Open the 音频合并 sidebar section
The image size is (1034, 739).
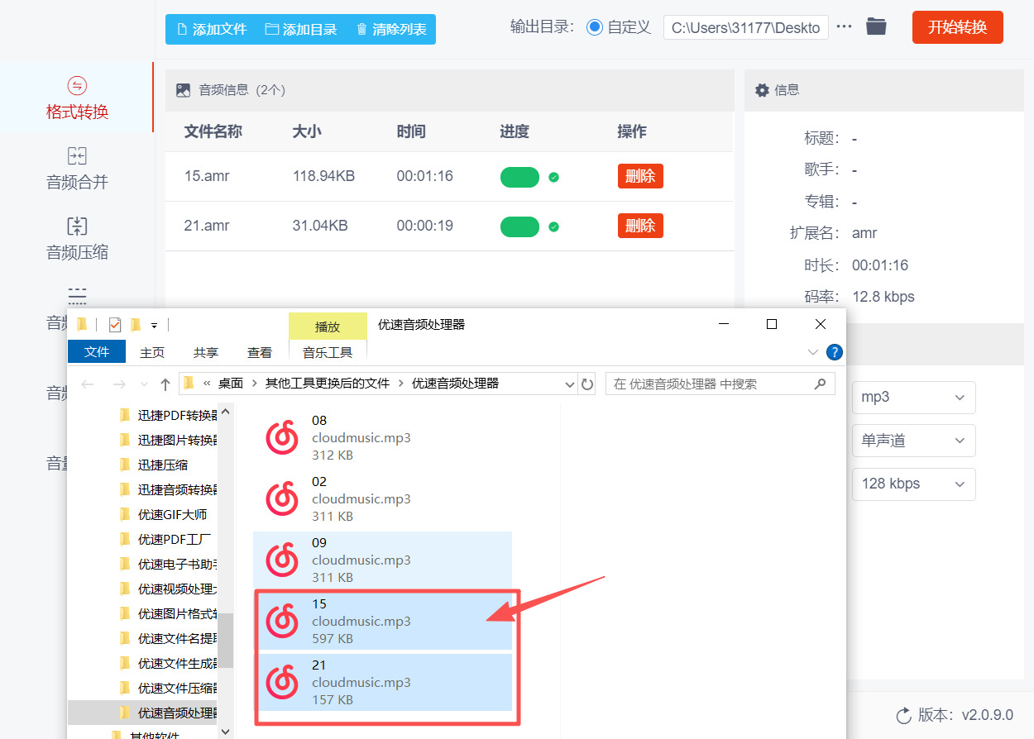77,169
